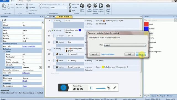Expand the Position property

tap(1, 38)
